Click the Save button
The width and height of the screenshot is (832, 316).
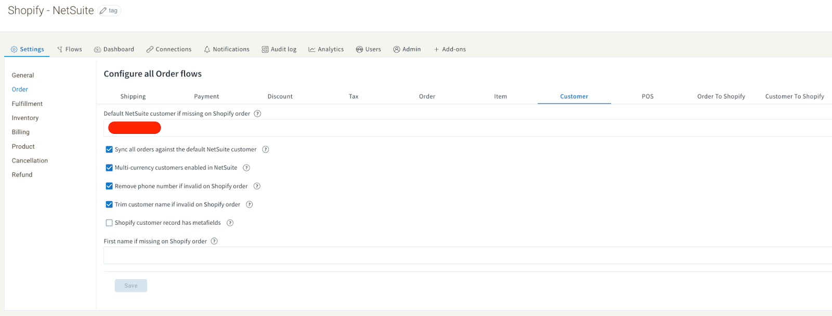point(131,286)
